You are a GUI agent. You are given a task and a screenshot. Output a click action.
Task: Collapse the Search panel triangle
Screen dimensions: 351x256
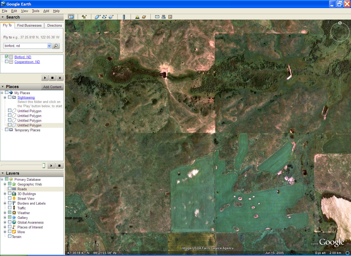click(3, 17)
